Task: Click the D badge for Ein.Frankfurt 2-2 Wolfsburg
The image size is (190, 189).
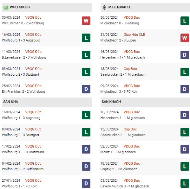Action: (x=86, y=89)
